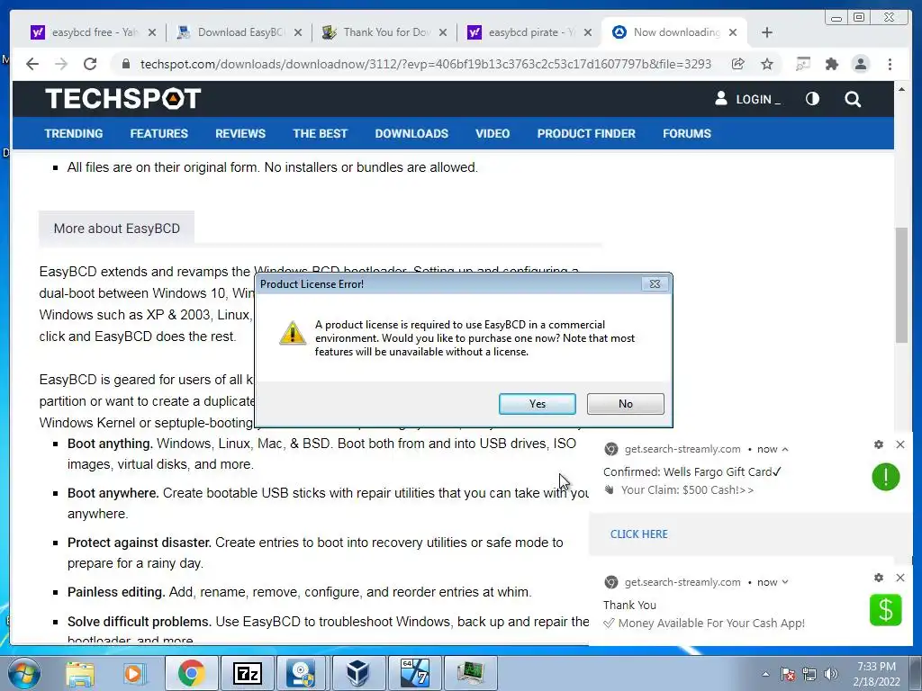The height and width of the screenshot is (691, 922).
Task: Reload the page with the refresh icon
Action: pos(90,64)
